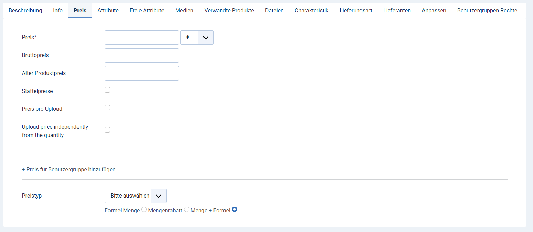533x232 pixels.
Task: Enable the Staffelpreise checkbox
Action: coord(107,90)
